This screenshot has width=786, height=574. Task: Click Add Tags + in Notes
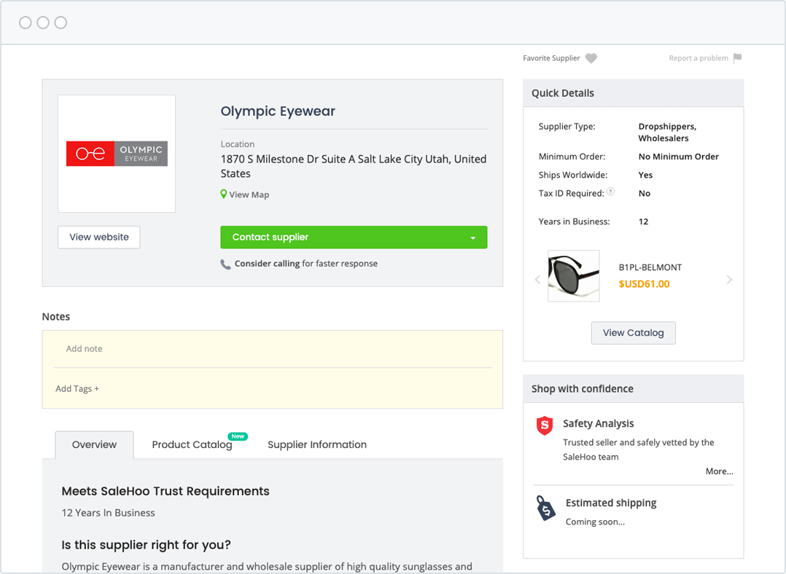click(77, 389)
